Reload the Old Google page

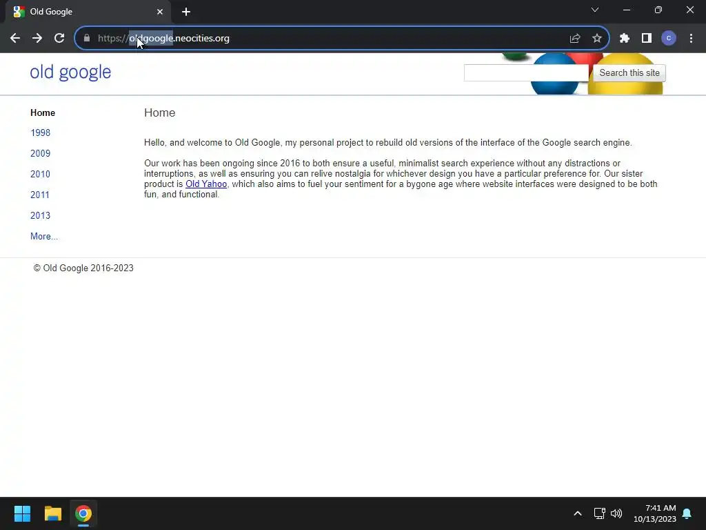[x=59, y=39]
